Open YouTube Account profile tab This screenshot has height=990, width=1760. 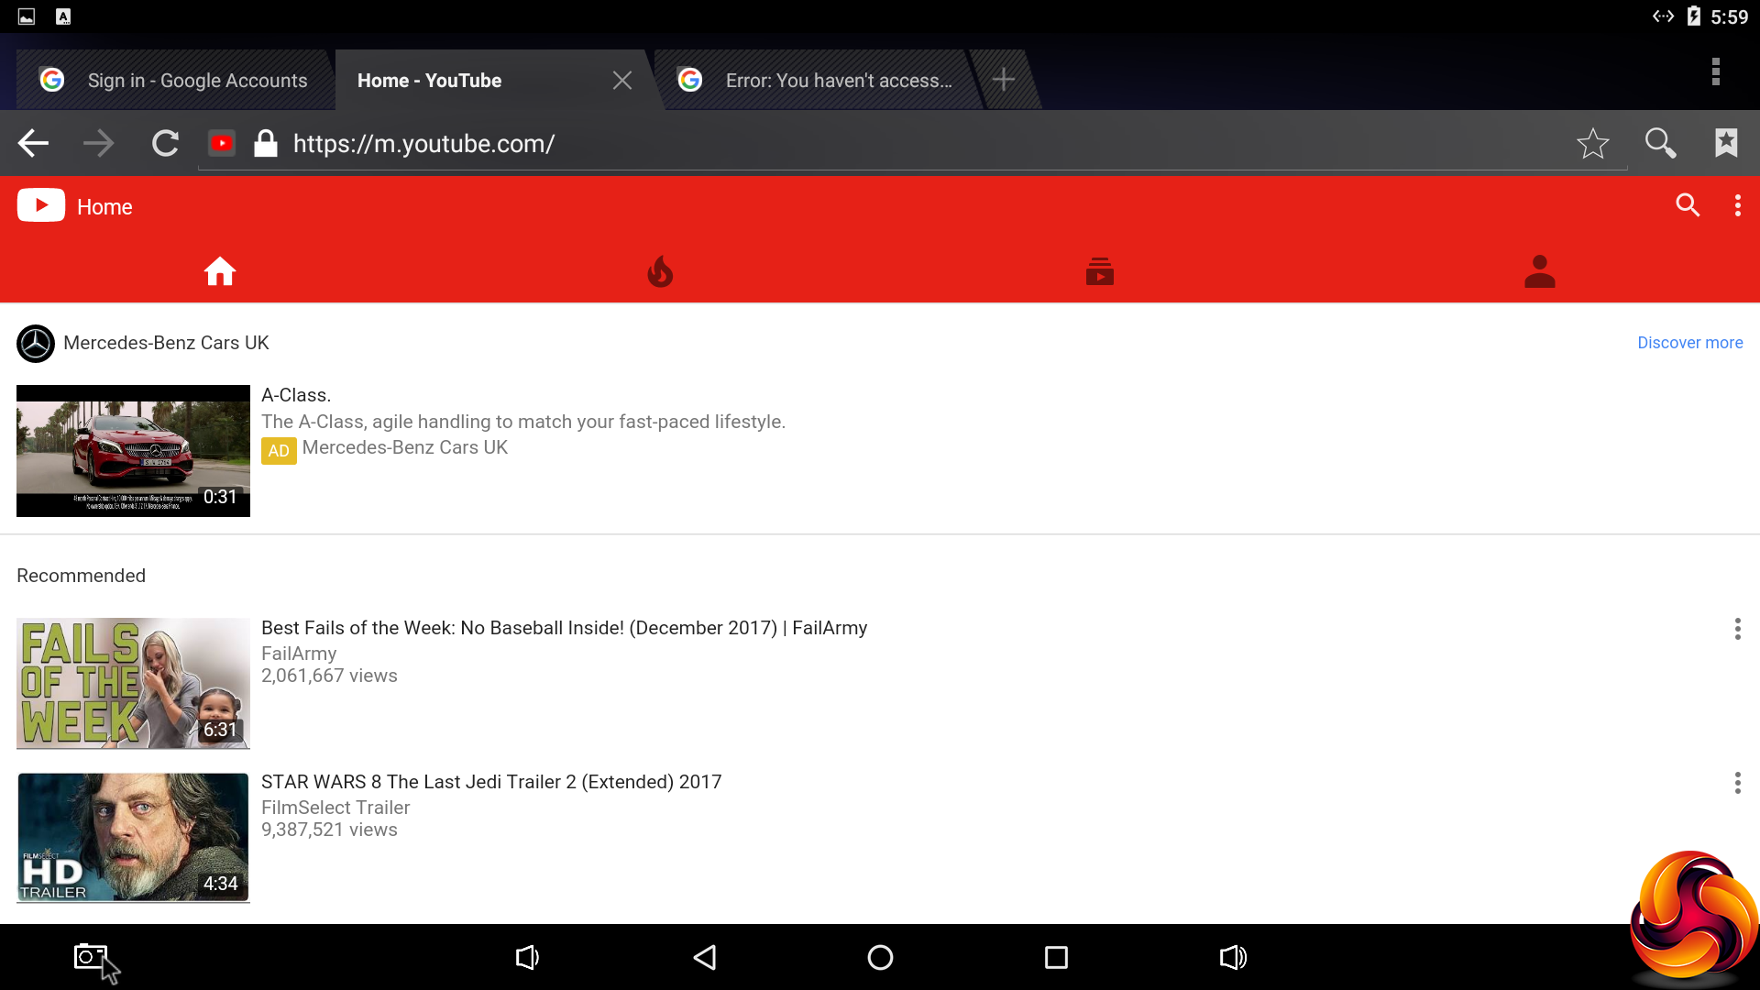point(1539,271)
